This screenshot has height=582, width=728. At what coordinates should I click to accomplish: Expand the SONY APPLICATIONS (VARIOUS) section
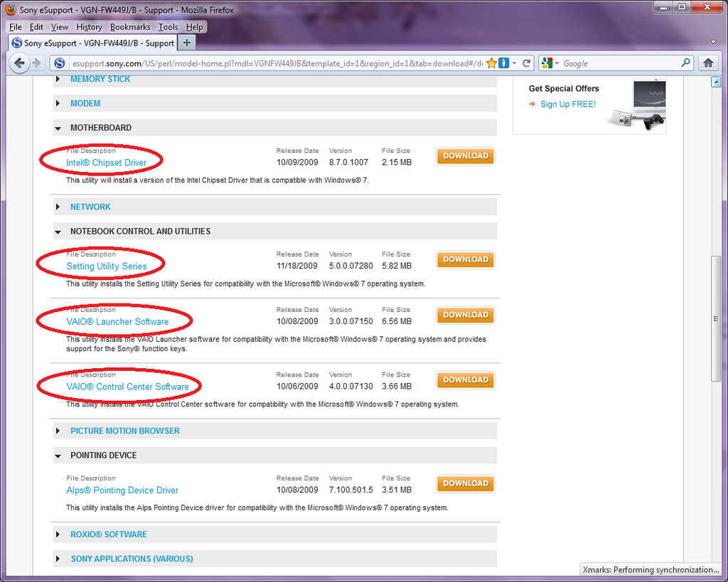pos(275,559)
